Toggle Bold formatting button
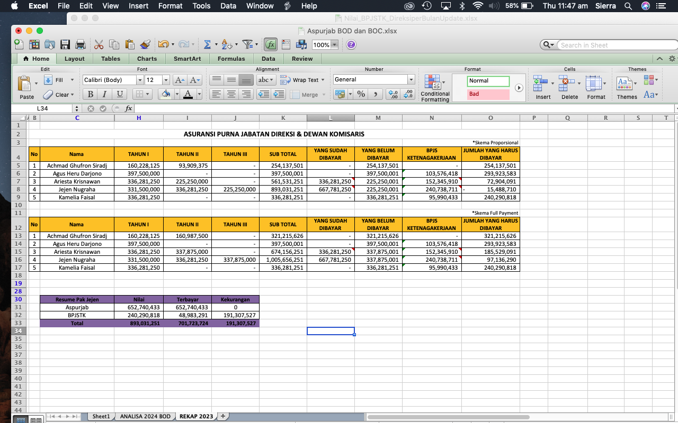Image resolution: width=678 pixels, height=423 pixels. [90, 94]
